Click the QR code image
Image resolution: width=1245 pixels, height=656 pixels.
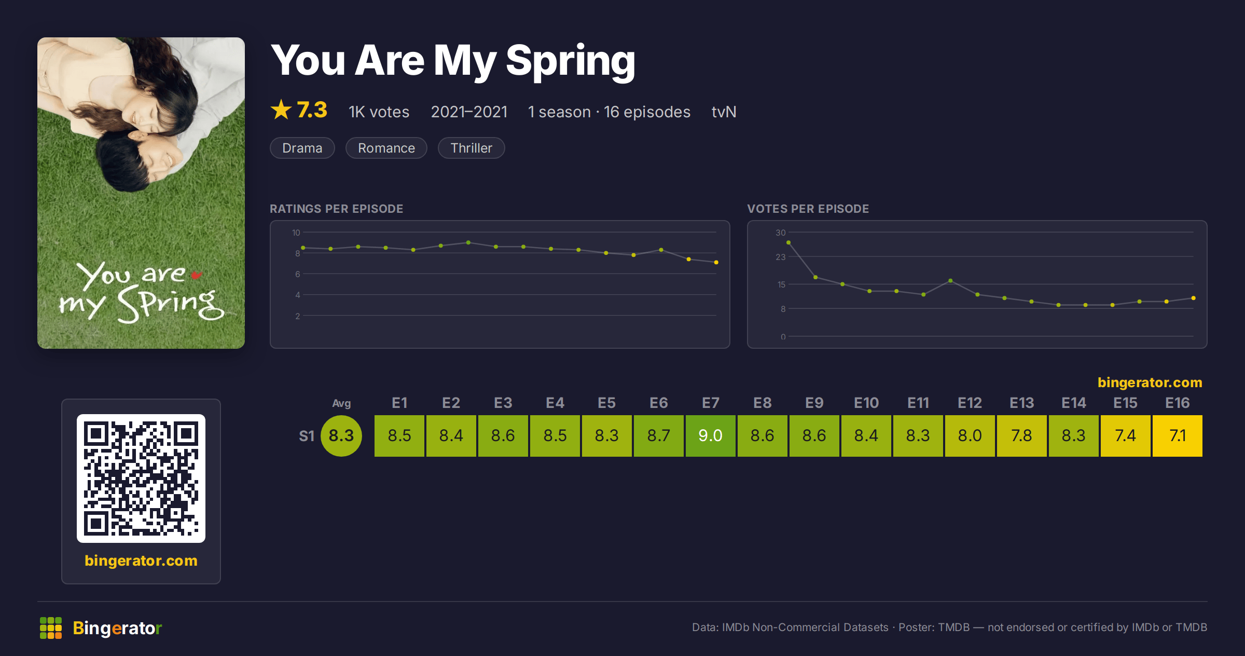click(141, 479)
